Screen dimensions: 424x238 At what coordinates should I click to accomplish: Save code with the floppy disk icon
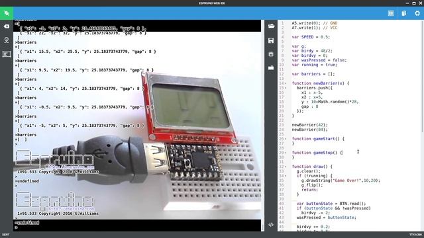271,40
